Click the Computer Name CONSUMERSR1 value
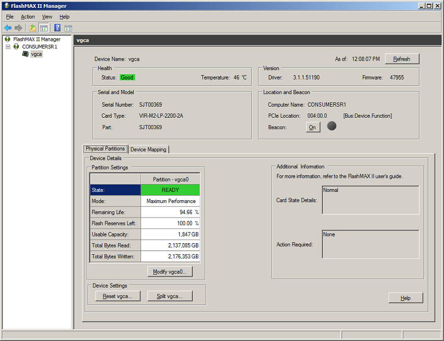This screenshot has height=341, width=444. [327, 105]
